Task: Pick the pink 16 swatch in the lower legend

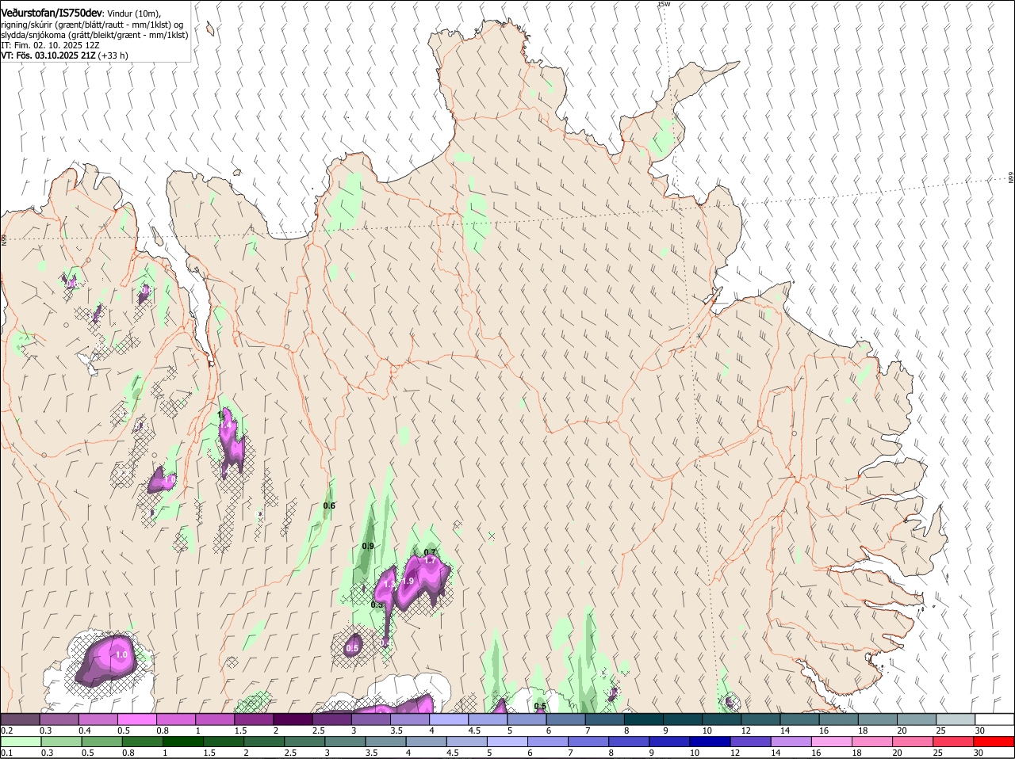Action: (x=831, y=742)
